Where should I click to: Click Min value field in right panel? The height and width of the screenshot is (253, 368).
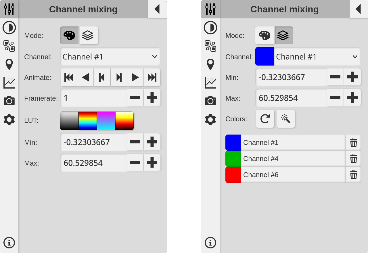291,77
